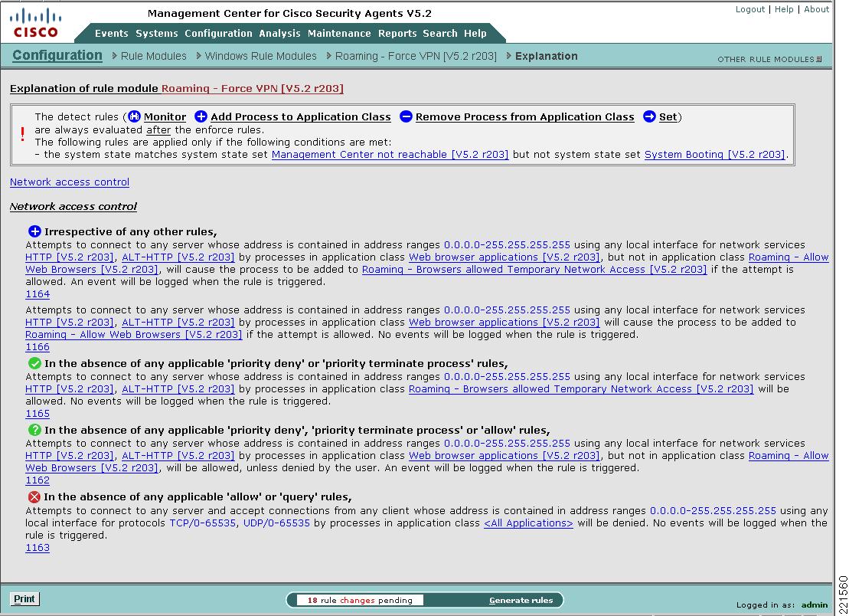
Task: Click the Print button
Action: pyautogui.click(x=24, y=598)
